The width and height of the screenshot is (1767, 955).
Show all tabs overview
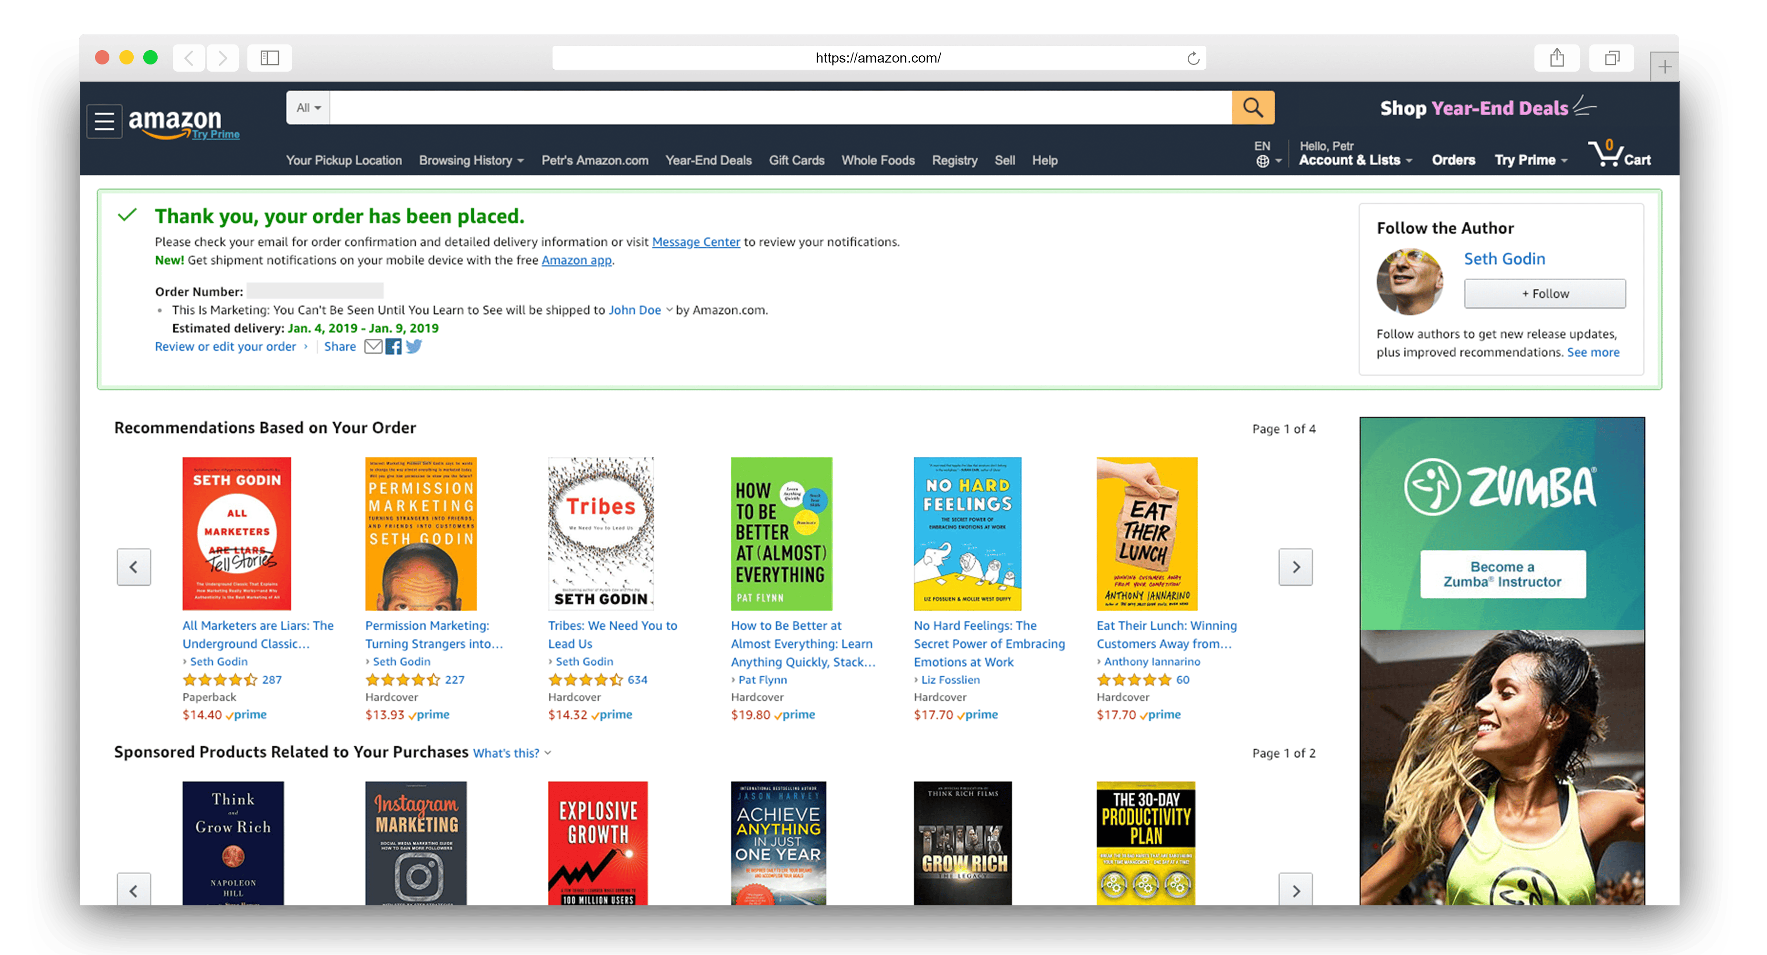click(1612, 58)
